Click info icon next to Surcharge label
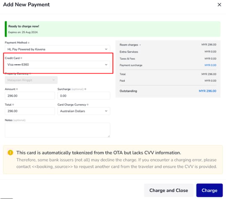The height and width of the screenshot is (199, 226). pos(85,89)
